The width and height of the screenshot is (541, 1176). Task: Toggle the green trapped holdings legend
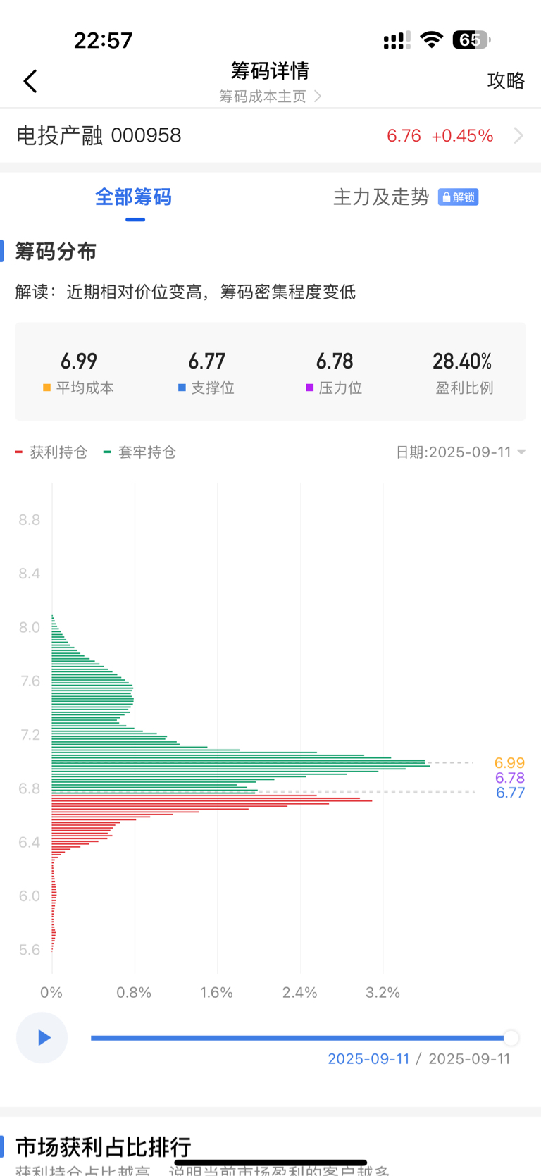(139, 452)
